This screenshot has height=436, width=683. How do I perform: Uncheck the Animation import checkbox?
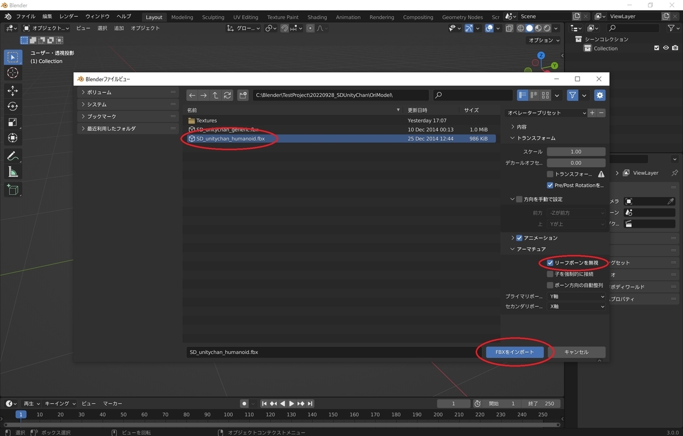(519, 238)
